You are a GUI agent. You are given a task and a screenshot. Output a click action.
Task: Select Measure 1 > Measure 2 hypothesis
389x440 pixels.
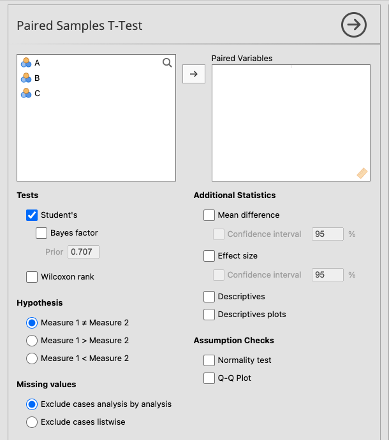point(32,341)
